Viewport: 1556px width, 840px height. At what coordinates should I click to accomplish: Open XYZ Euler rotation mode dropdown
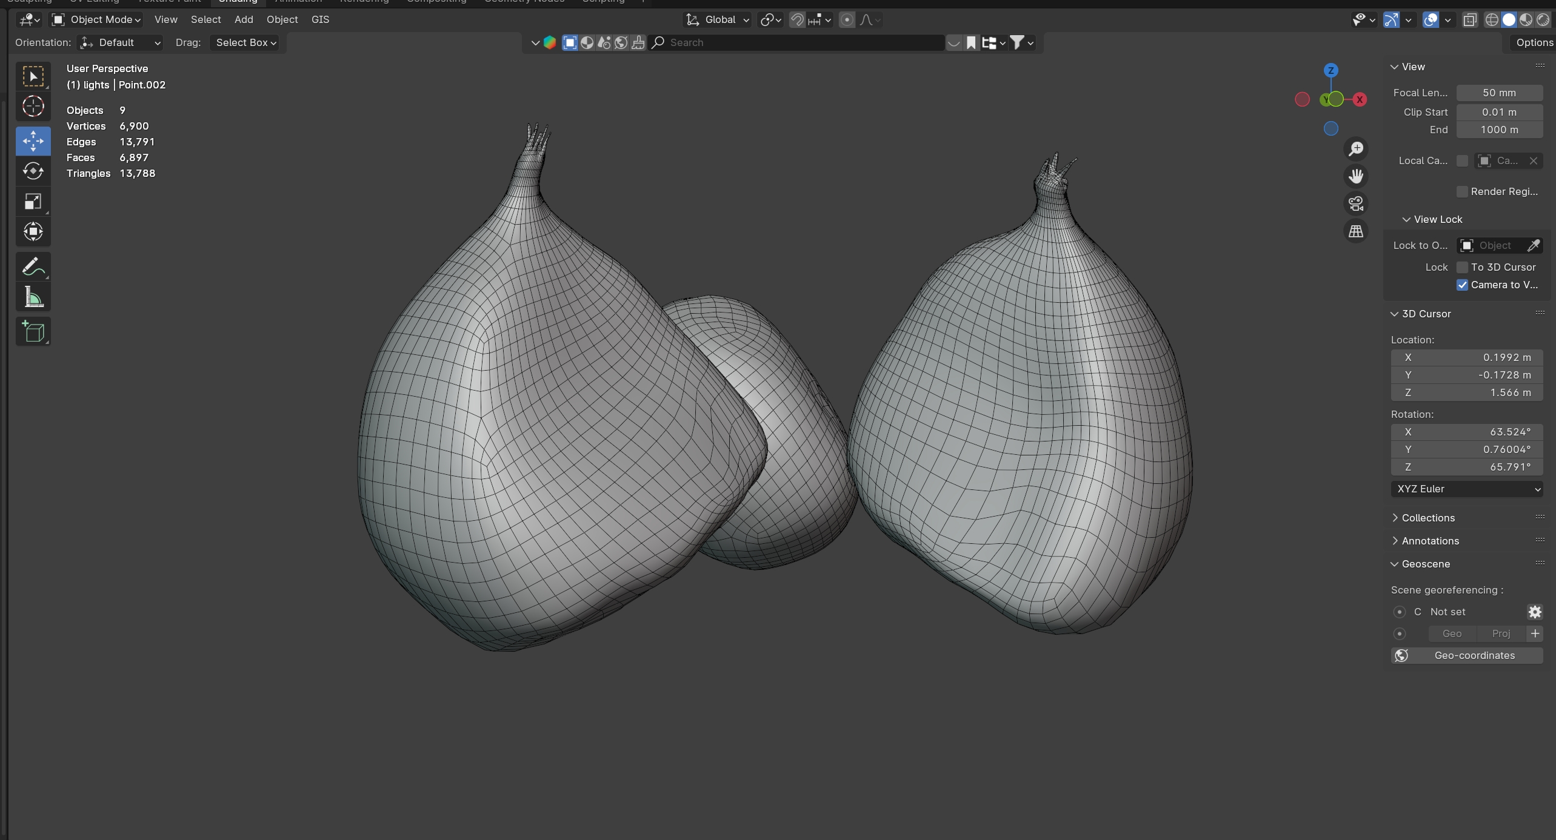coord(1466,489)
